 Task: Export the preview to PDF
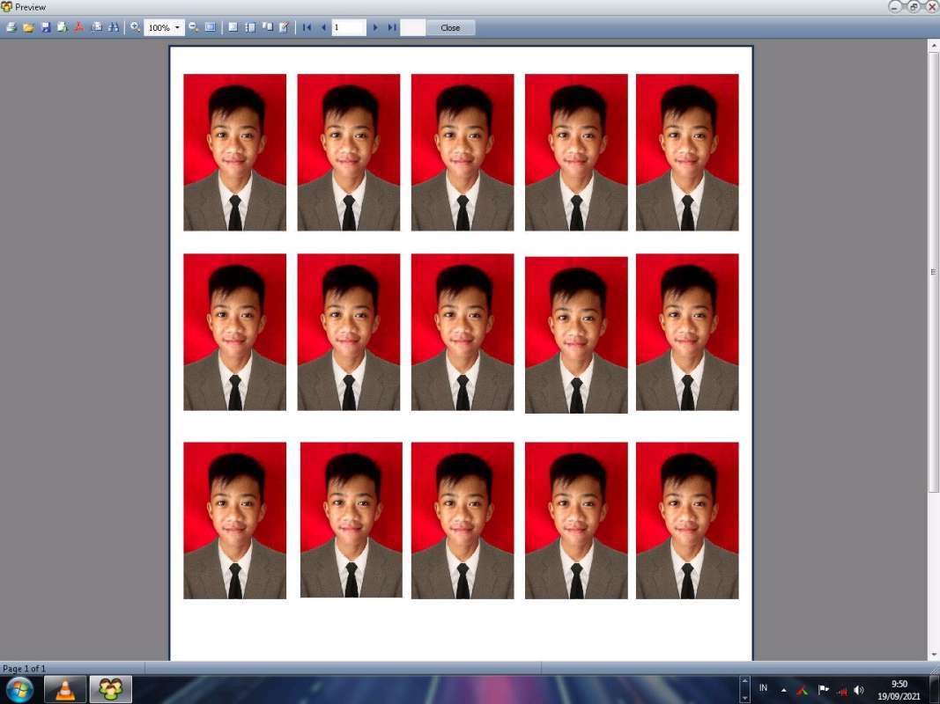click(x=79, y=27)
